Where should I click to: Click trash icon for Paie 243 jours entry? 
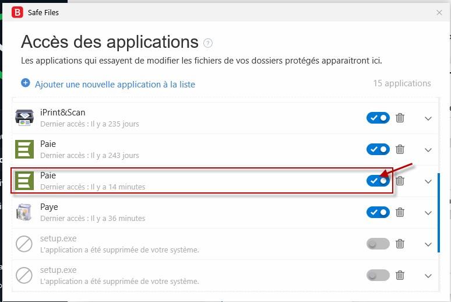tap(400, 149)
